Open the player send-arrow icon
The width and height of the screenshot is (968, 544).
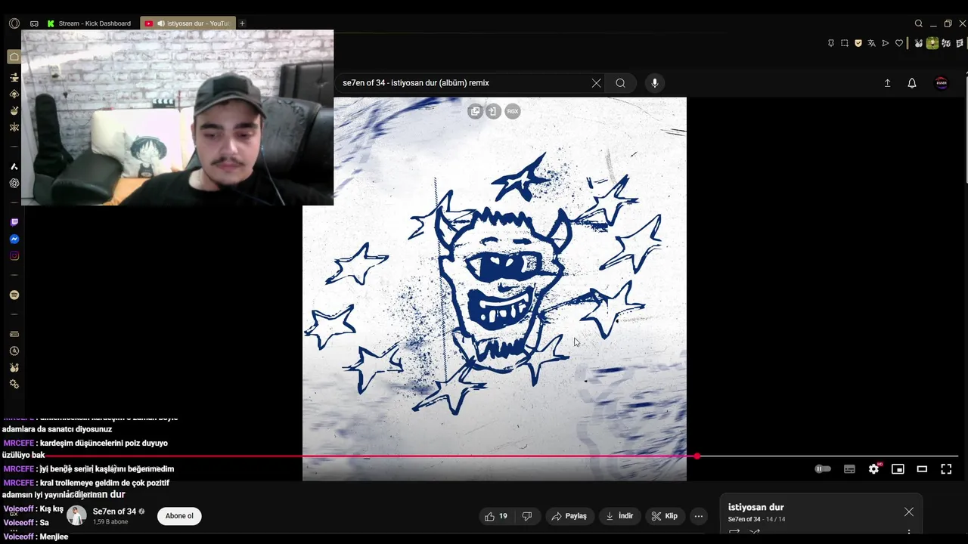(x=886, y=43)
